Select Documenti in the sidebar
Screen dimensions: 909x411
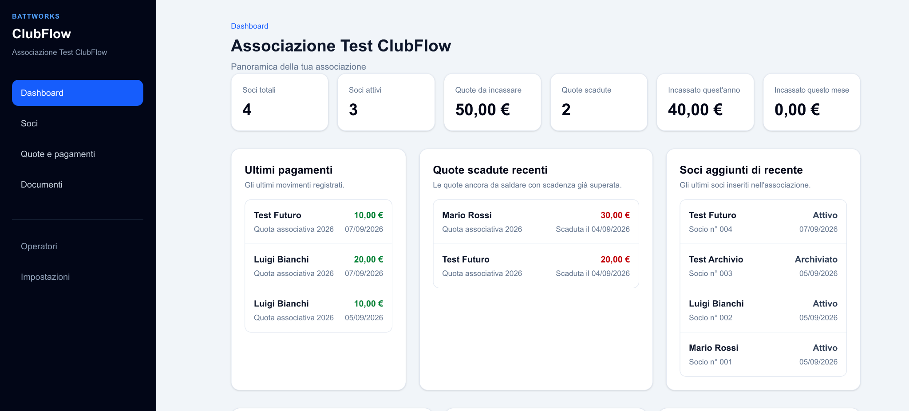tap(78, 184)
